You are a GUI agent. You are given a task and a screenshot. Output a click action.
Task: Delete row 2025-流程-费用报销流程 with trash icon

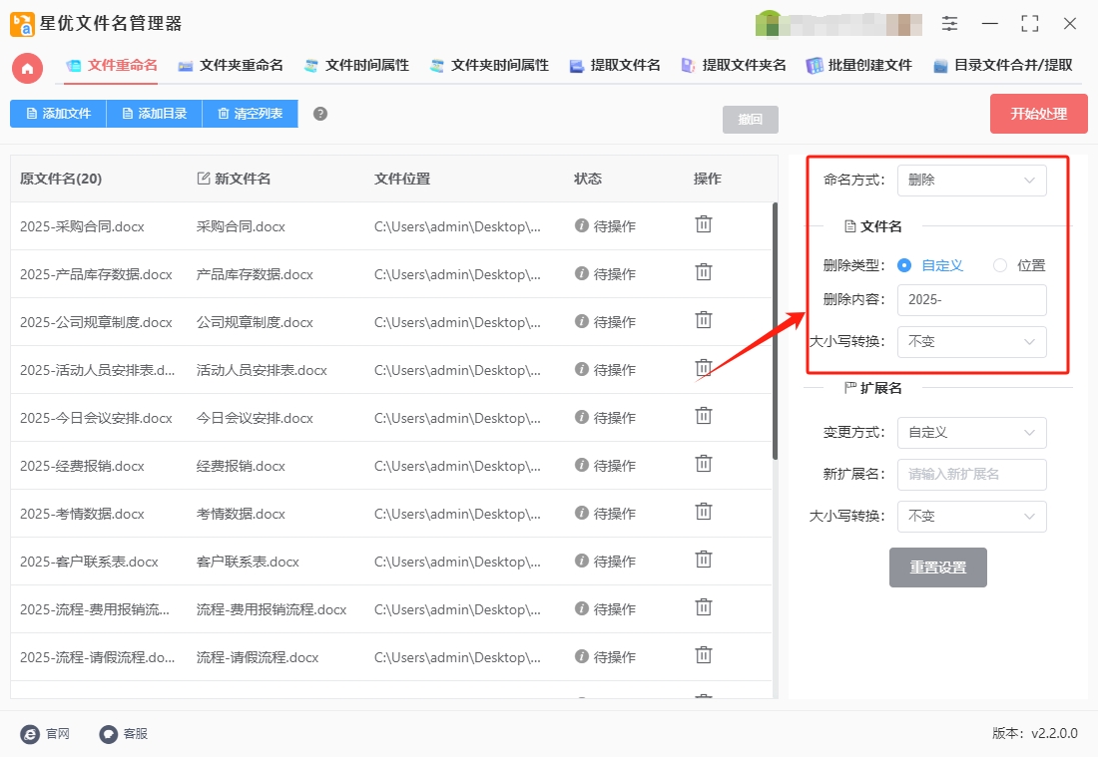coord(703,607)
